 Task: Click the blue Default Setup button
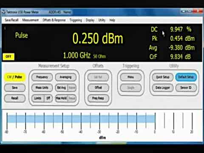click(186, 77)
